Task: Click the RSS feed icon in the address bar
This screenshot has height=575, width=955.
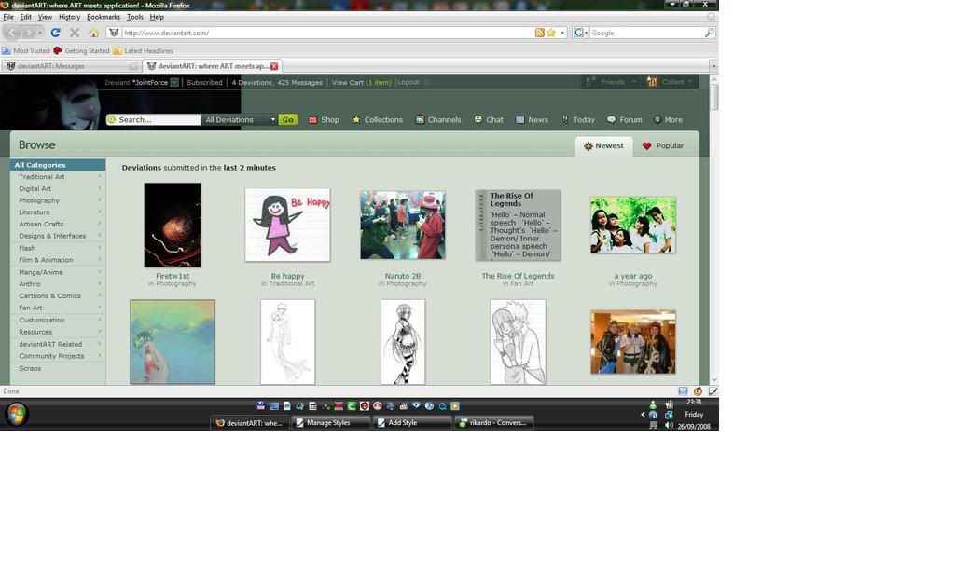Action: (x=539, y=33)
